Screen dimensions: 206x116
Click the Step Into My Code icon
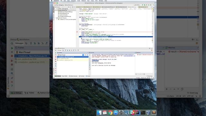point(70,50)
